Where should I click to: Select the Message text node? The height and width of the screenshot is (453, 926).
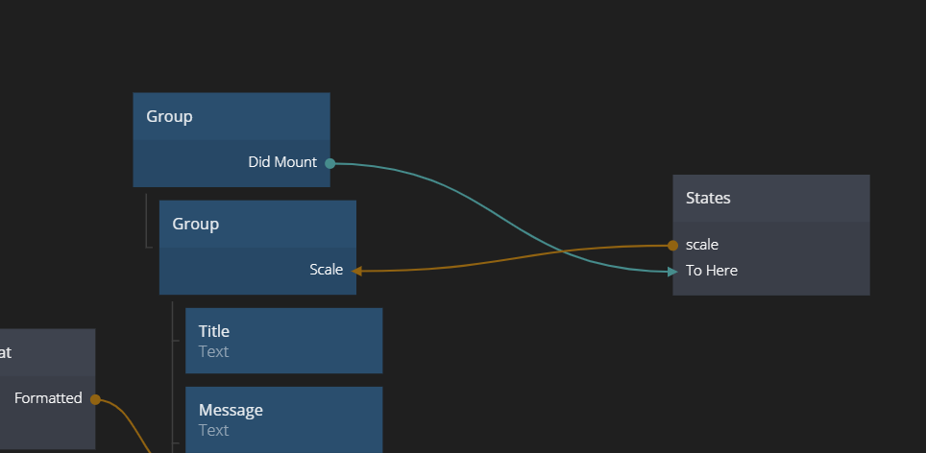pyautogui.click(x=283, y=419)
